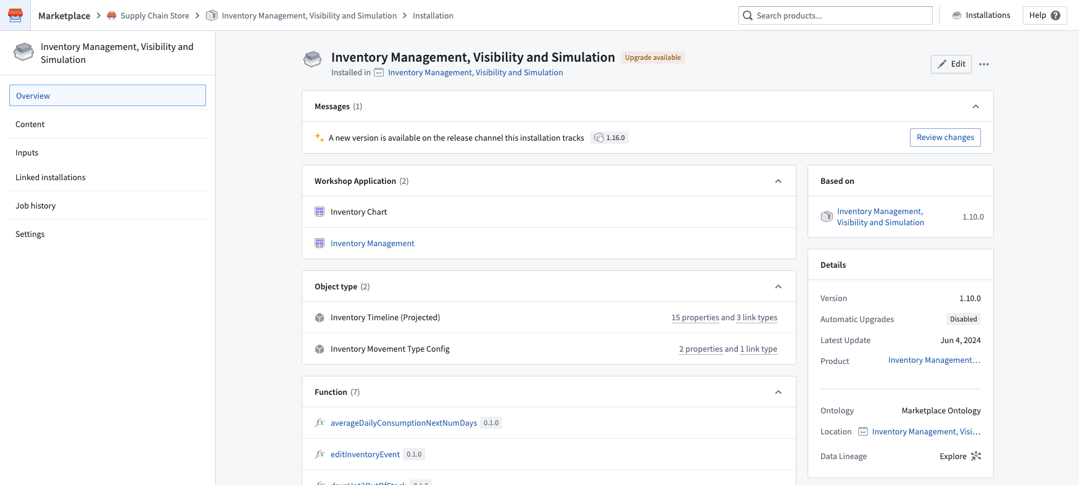
Task: Select the Overview tab in sidebar
Action: pos(107,96)
